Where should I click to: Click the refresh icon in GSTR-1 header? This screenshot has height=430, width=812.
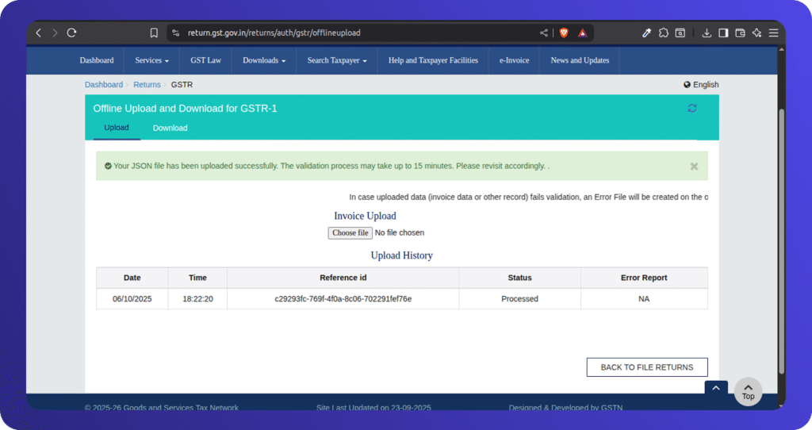click(x=691, y=108)
